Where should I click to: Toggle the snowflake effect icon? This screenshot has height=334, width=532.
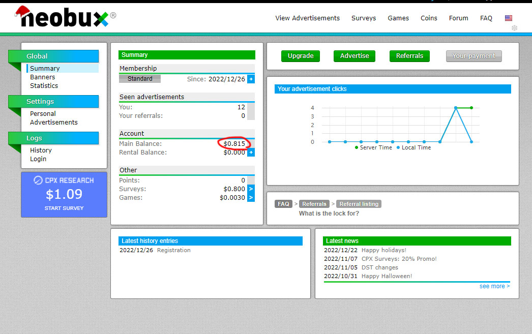click(514, 28)
